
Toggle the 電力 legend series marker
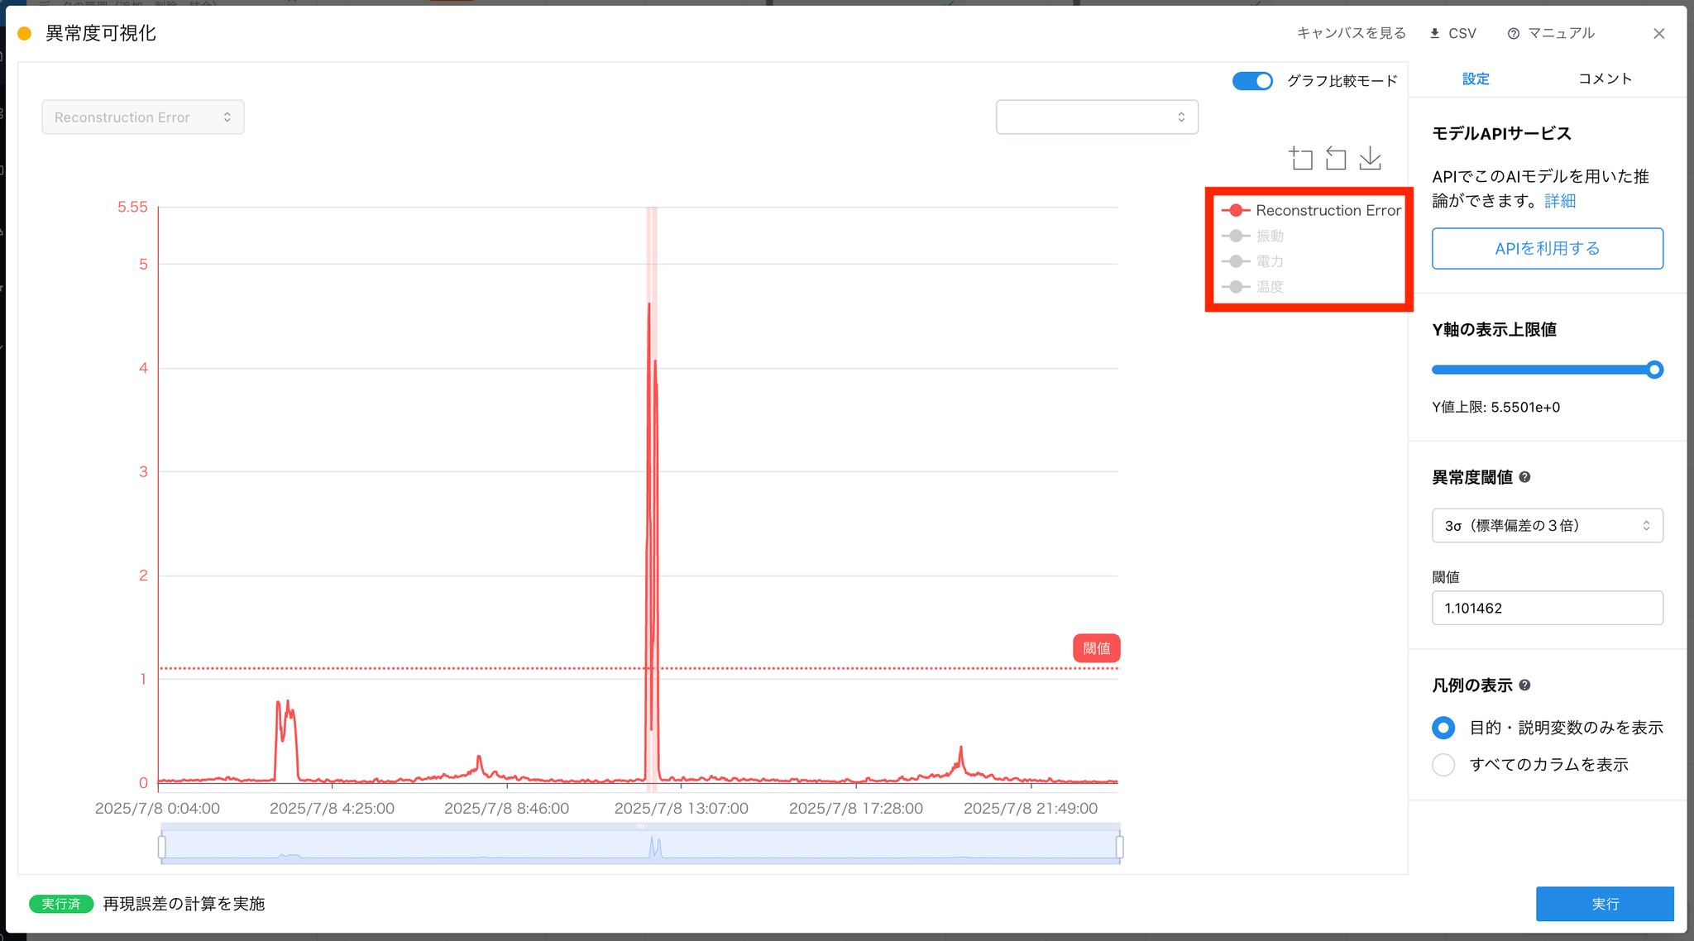(1236, 261)
